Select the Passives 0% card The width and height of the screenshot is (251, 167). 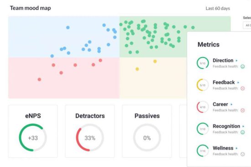147,131
